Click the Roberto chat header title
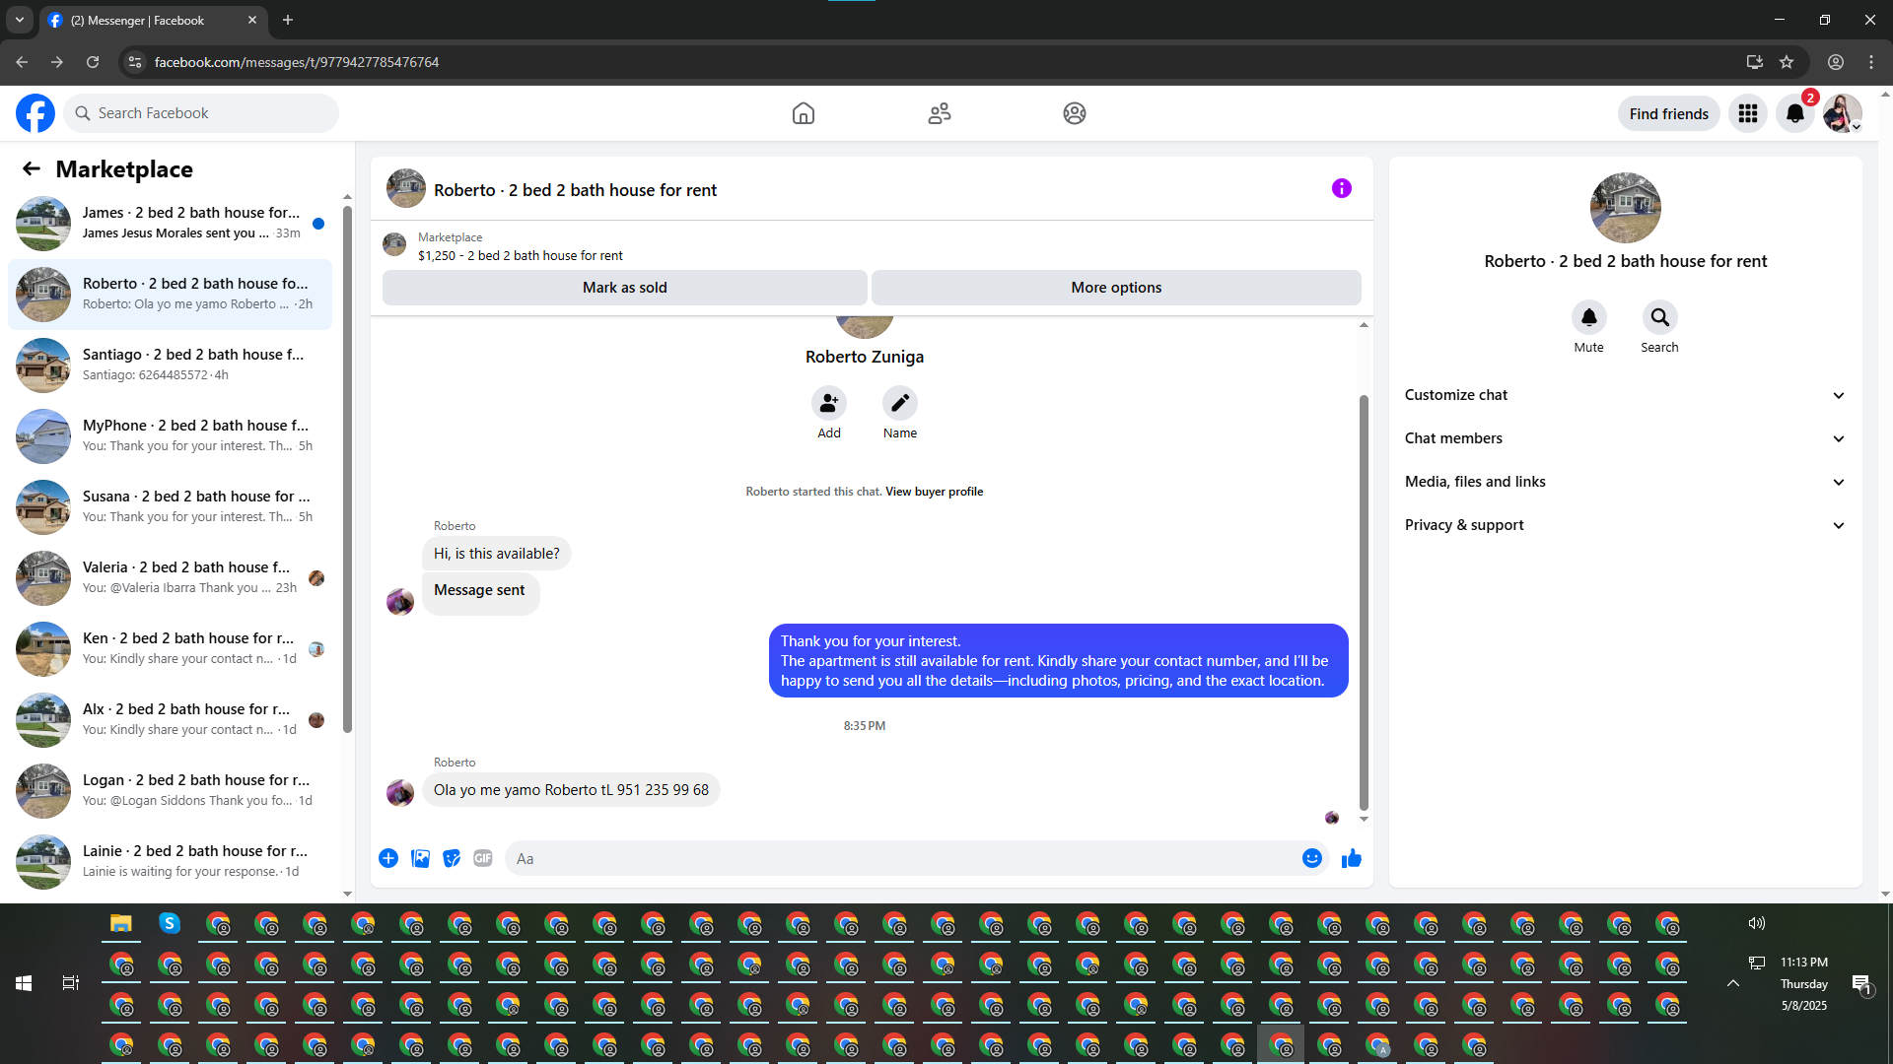The height and width of the screenshot is (1064, 1893). 575,190
